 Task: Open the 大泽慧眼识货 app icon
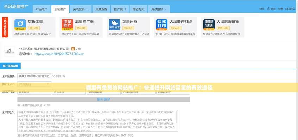pos(209,25)
